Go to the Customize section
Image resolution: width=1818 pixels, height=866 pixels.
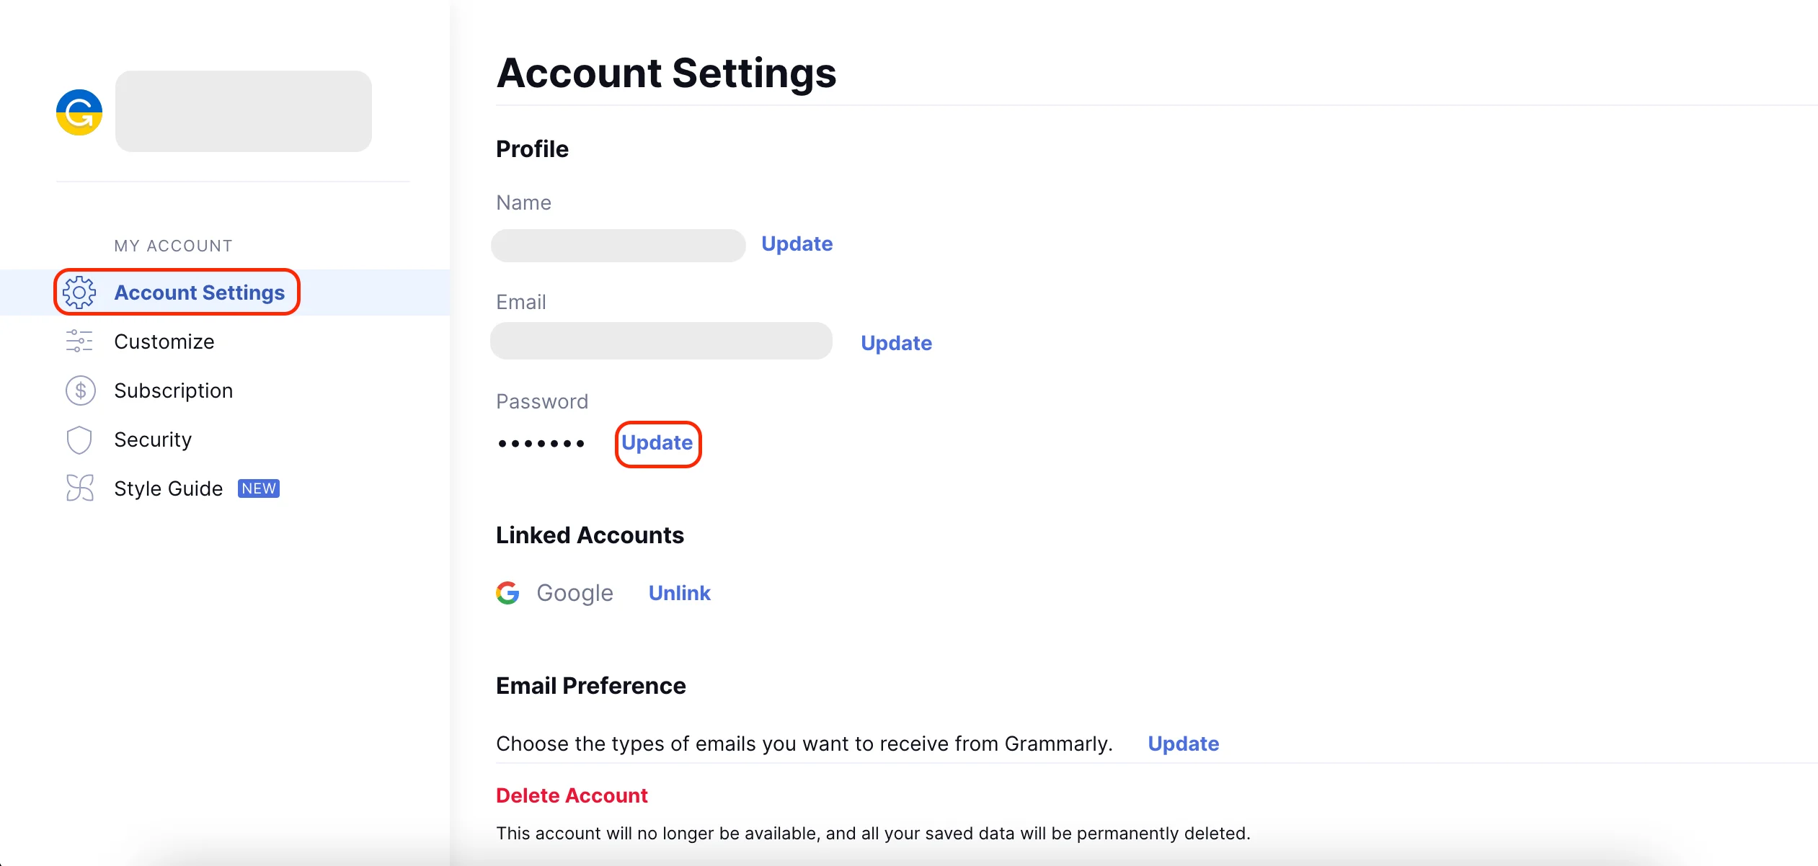164,342
